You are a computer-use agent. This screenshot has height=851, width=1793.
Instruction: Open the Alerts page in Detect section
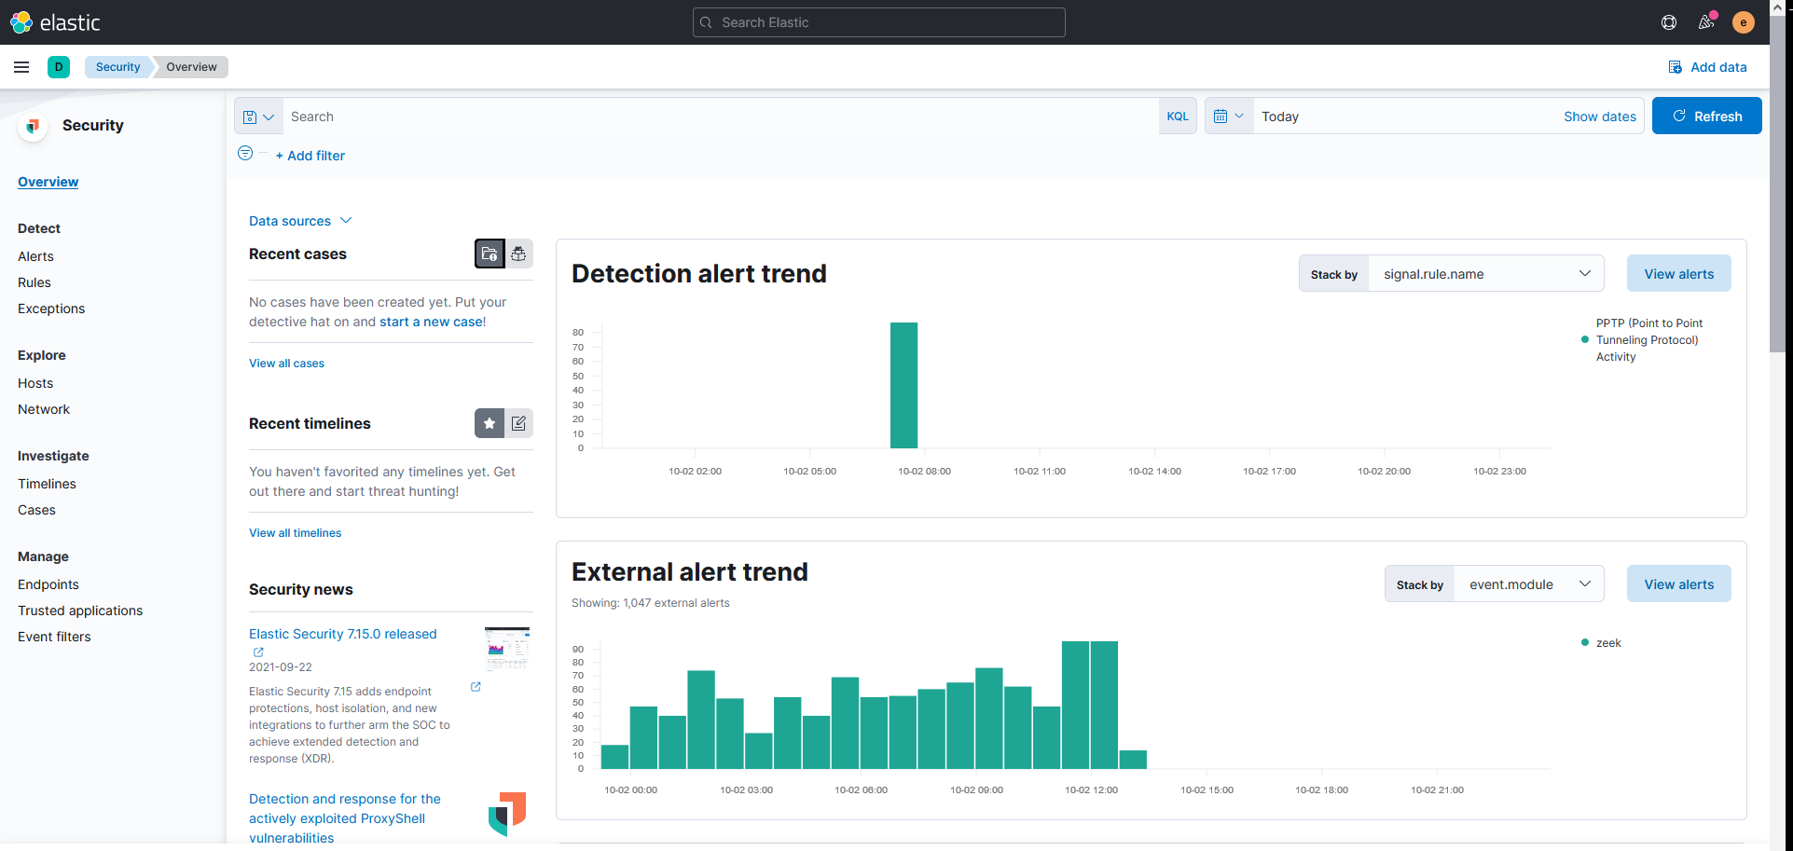pyautogui.click(x=35, y=255)
